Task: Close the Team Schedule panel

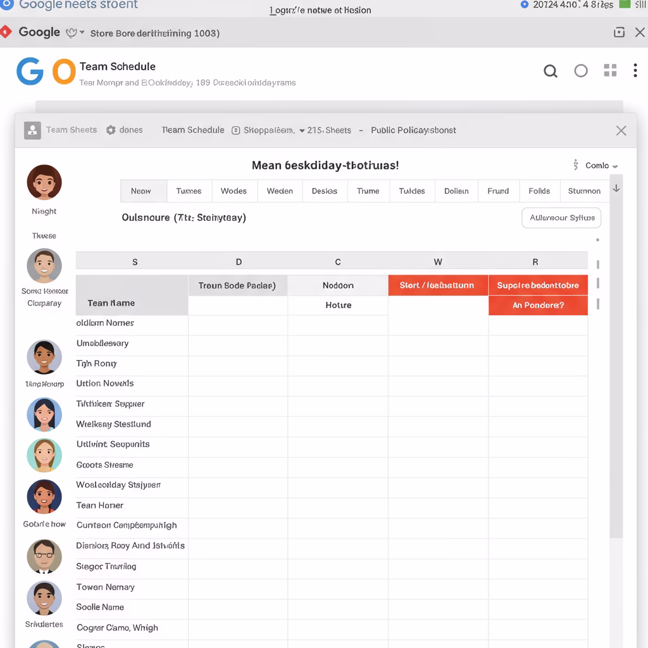Action: click(621, 130)
